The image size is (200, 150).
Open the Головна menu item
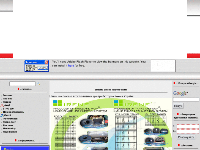point(7,95)
